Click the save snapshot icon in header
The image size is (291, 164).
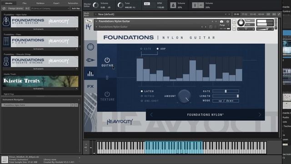tap(211, 27)
